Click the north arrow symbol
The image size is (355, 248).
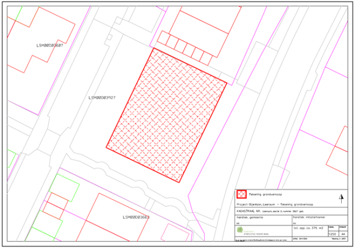click(341, 199)
